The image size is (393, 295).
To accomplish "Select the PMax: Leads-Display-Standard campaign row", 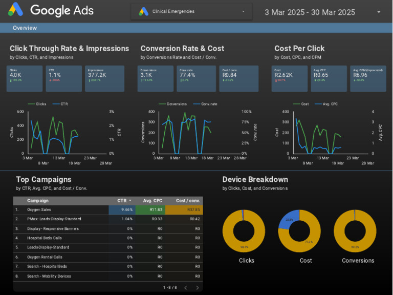I will coord(108,219).
